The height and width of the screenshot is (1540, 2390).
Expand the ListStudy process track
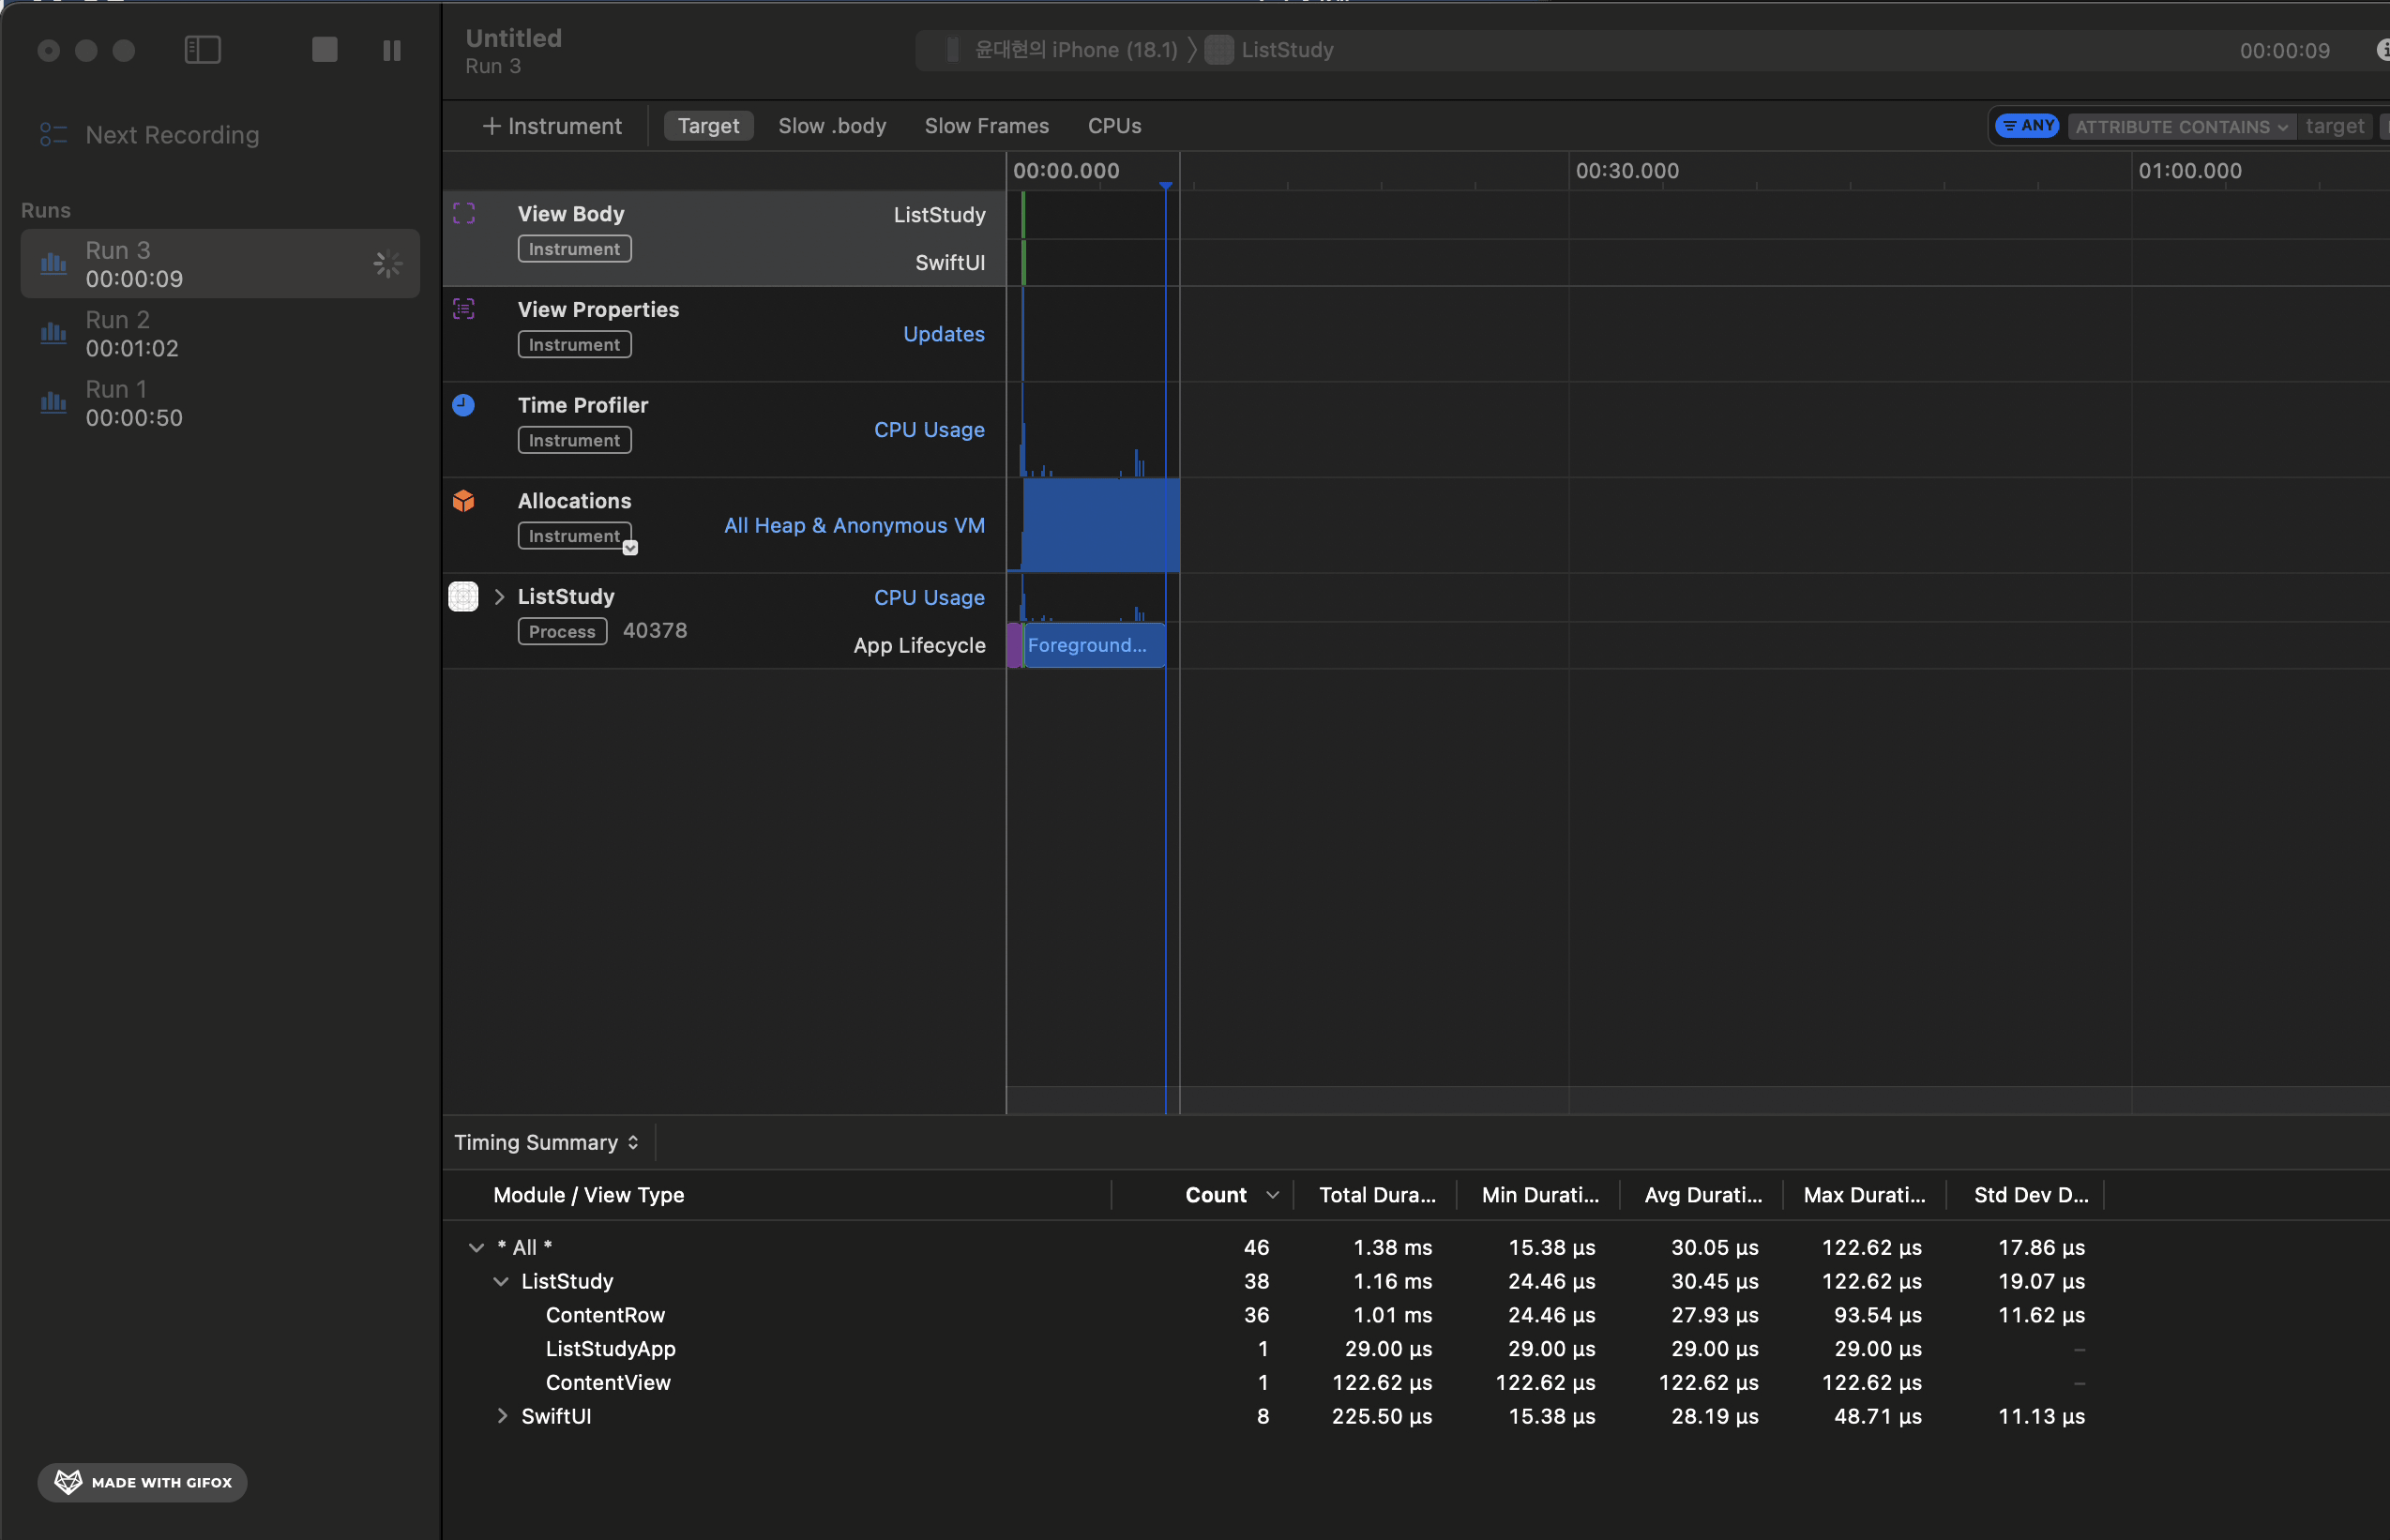coord(499,597)
